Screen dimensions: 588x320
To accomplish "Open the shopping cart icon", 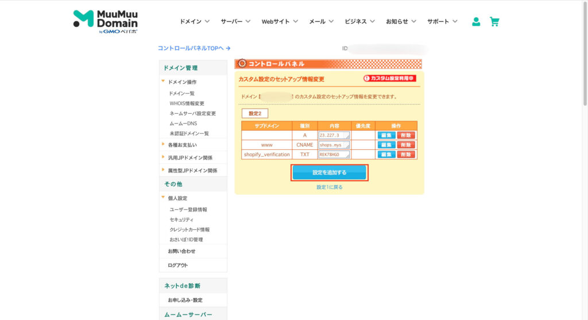I will (494, 22).
